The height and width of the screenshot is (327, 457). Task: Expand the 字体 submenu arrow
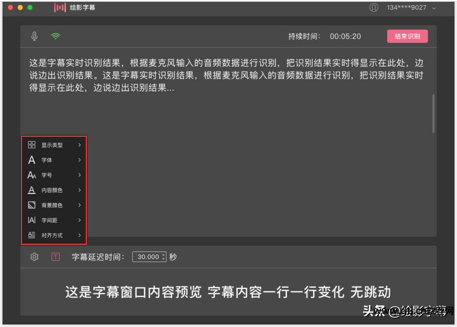click(x=79, y=160)
